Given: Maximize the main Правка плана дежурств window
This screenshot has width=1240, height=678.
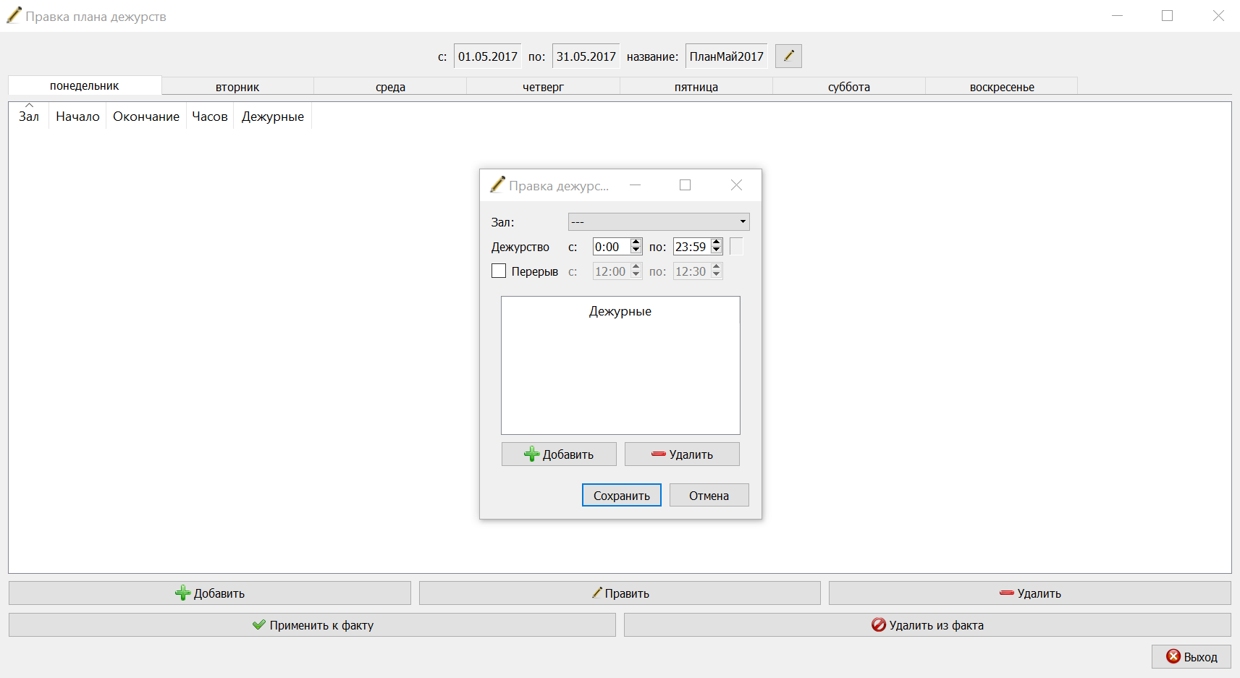Looking at the screenshot, I should click(1168, 16).
